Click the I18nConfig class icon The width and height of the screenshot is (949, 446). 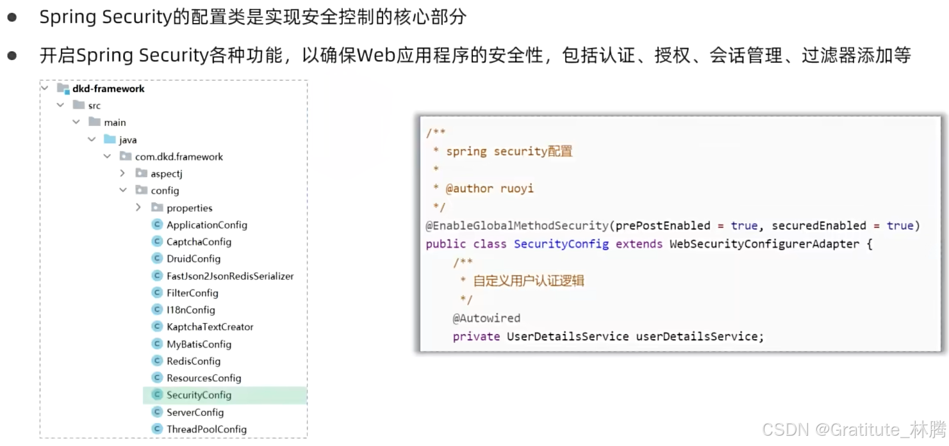click(x=157, y=310)
